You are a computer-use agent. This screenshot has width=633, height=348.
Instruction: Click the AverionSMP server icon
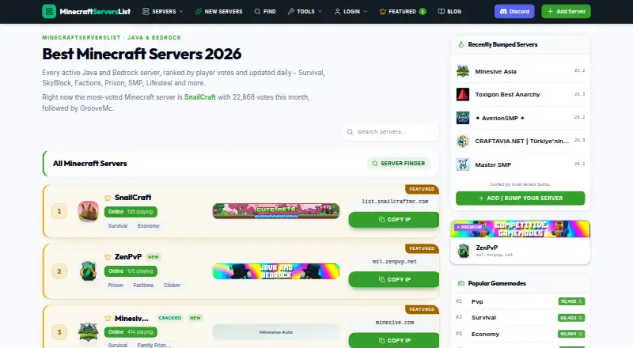pos(463,118)
